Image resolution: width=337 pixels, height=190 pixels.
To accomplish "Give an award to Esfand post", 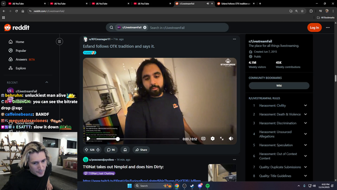I will [x=125, y=150].
